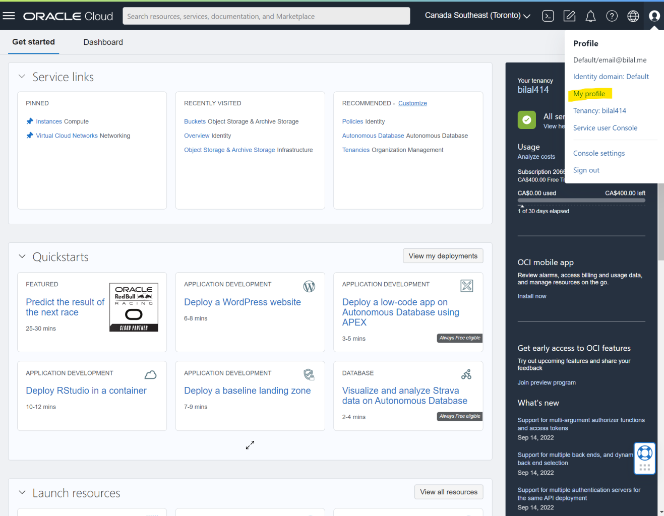The width and height of the screenshot is (664, 516).
Task: Click the pin icon next to Virtual Cloud Networks
Action: (30, 135)
